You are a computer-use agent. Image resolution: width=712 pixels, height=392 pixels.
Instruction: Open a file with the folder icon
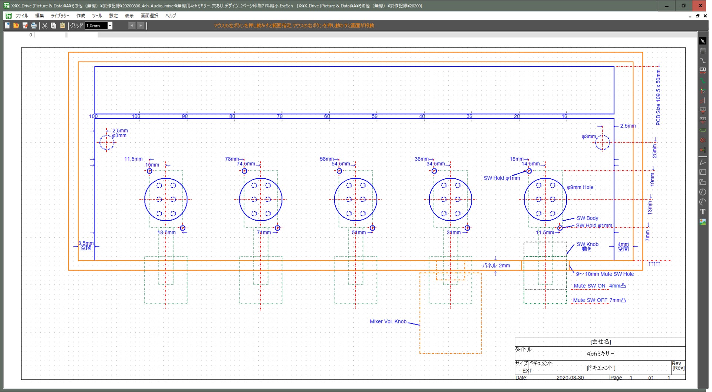(16, 26)
